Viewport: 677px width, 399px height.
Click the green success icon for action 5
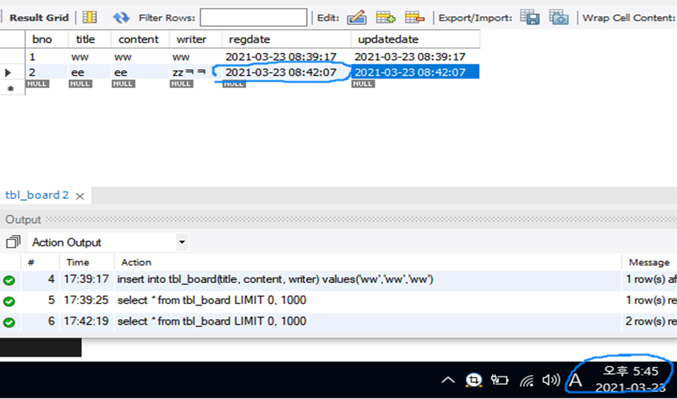[9, 301]
